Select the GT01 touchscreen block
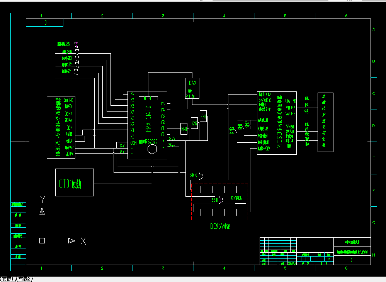 click(x=75, y=182)
